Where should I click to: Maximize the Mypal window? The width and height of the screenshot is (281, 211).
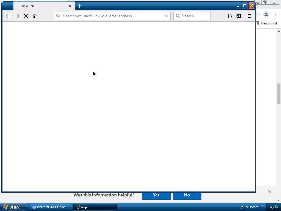245,6
